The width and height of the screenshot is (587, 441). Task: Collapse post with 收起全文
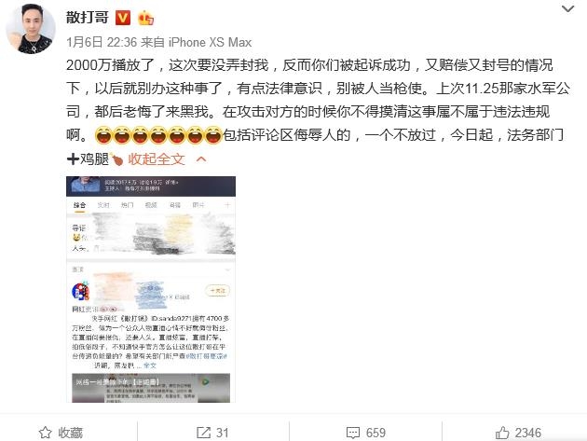click(x=157, y=159)
